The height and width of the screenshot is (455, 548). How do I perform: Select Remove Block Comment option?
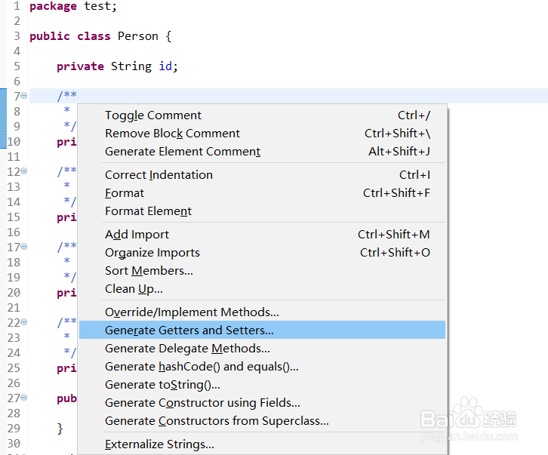click(262, 134)
